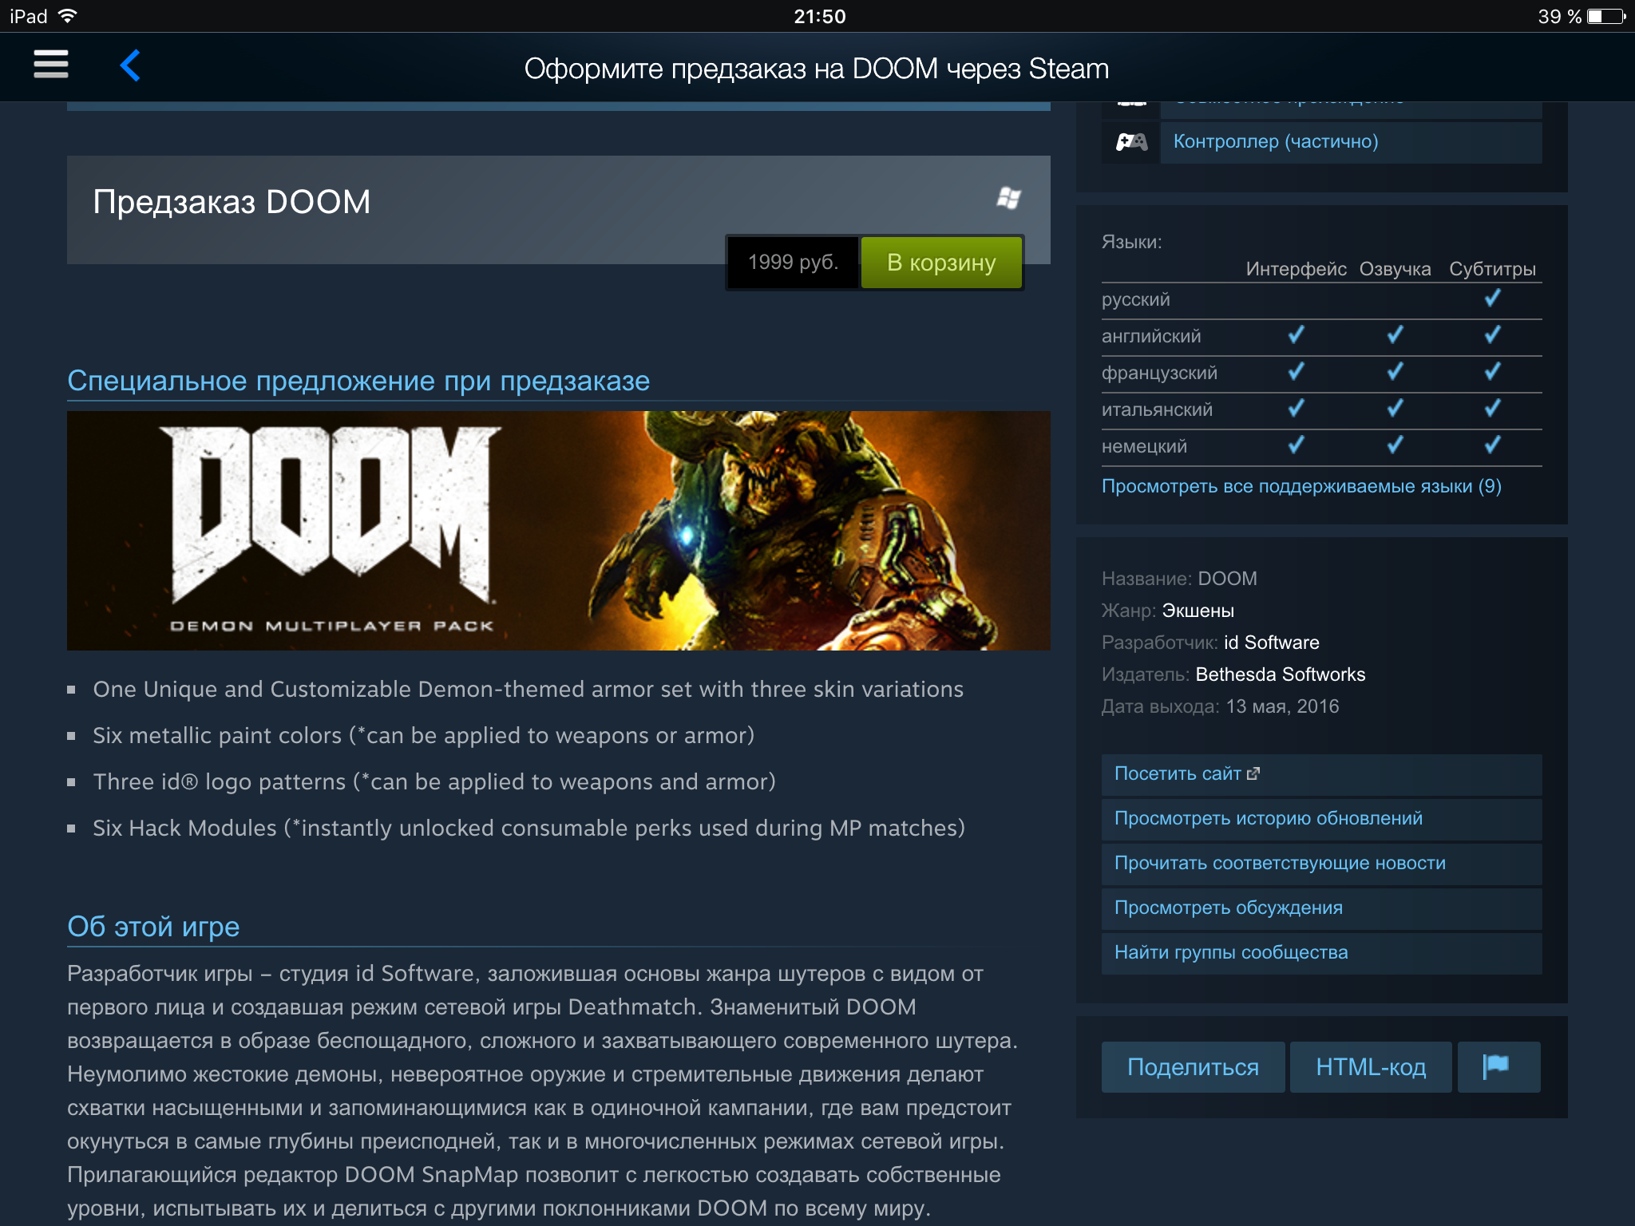Click the page title Оформите предзаказ на DOOM
Image resolution: width=1635 pixels, height=1226 pixels.
click(816, 69)
